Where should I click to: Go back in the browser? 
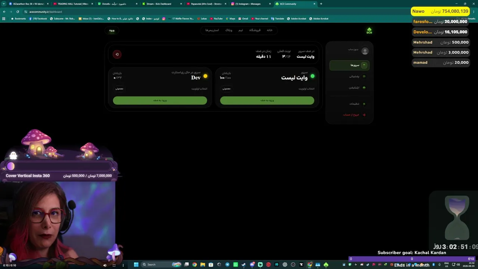tap(4, 12)
